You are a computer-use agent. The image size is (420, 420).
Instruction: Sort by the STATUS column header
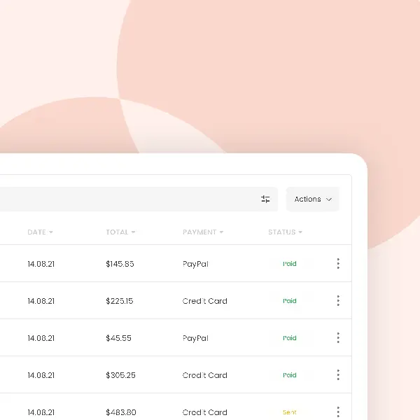coord(285,232)
